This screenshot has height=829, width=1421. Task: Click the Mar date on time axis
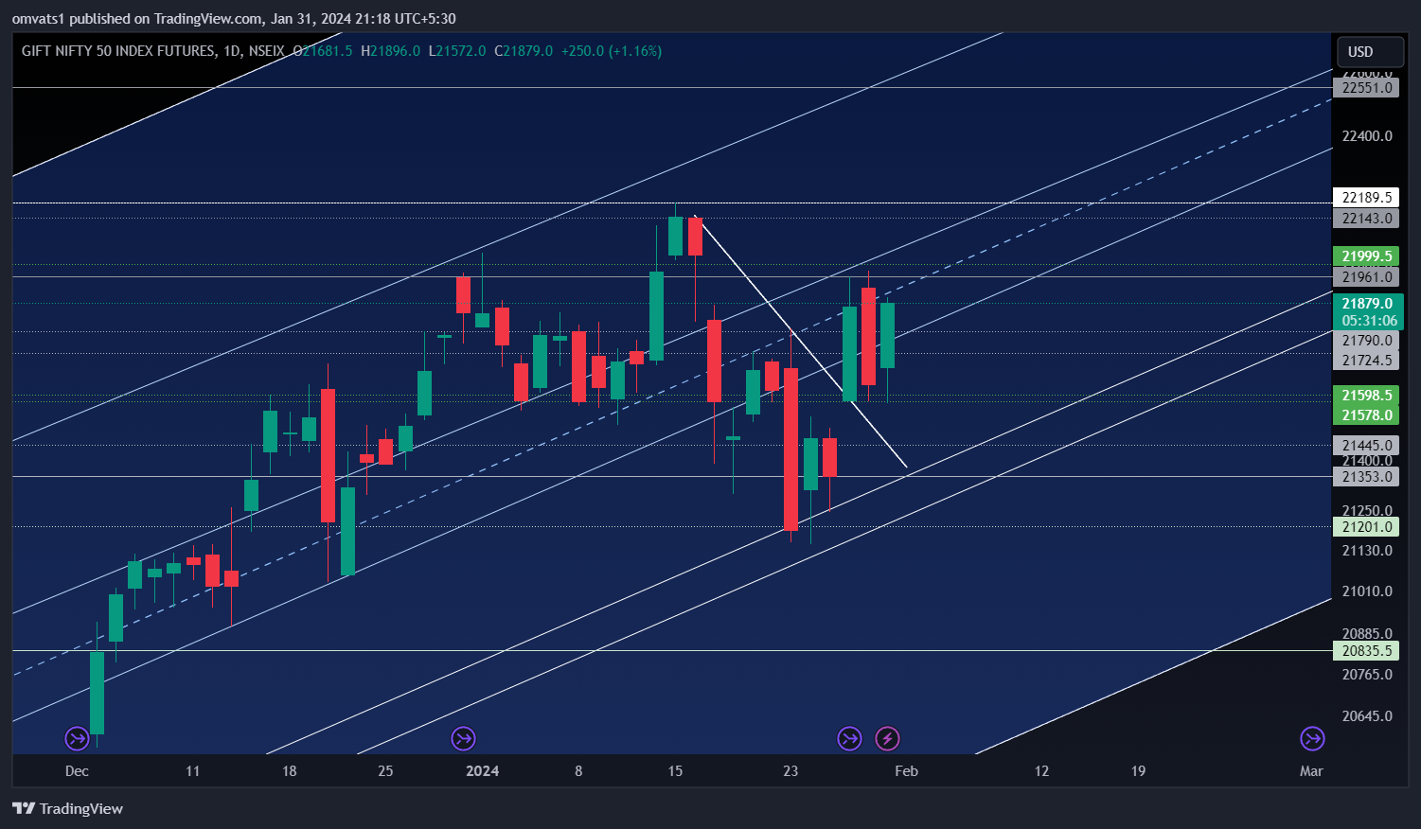(1311, 771)
